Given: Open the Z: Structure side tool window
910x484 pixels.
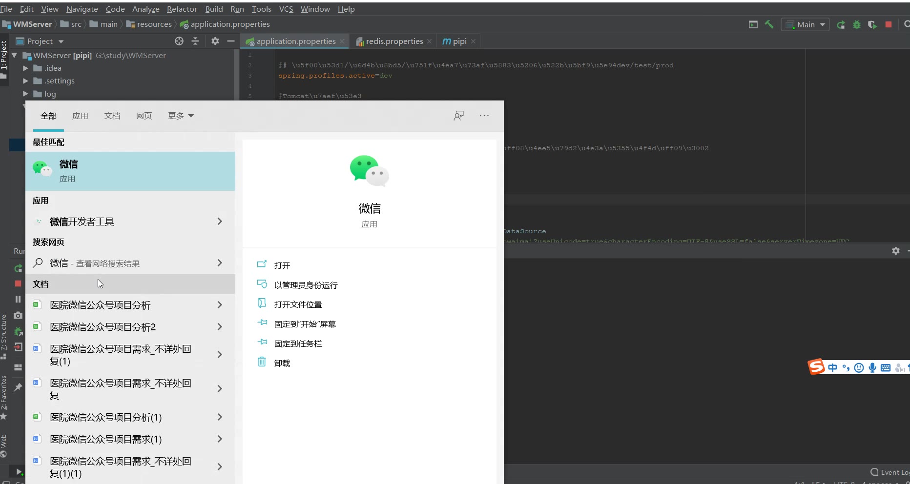Looking at the screenshot, I should [x=4, y=337].
